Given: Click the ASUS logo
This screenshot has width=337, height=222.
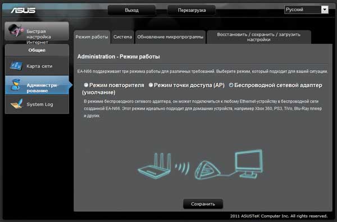Looking at the screenshot, I should (x=23, y=10).
